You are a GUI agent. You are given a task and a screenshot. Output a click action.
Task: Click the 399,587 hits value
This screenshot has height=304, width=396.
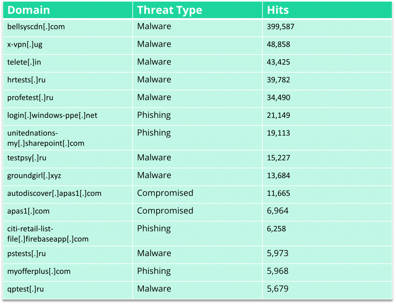pos(281,27)
